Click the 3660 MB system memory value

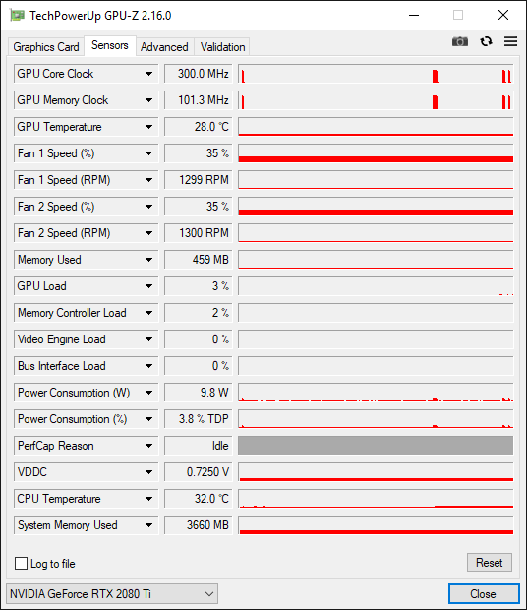click(199, 525)
